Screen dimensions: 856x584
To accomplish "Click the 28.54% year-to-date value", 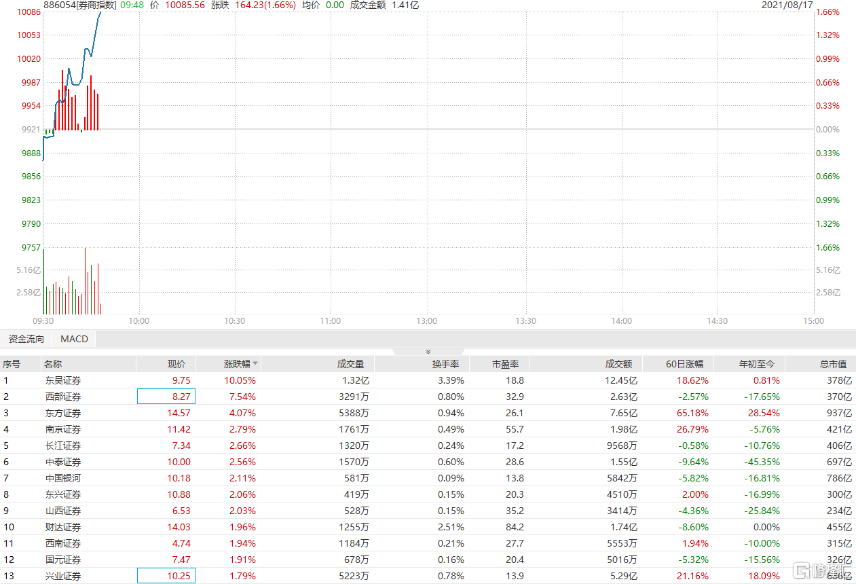I will click(764, 413).
